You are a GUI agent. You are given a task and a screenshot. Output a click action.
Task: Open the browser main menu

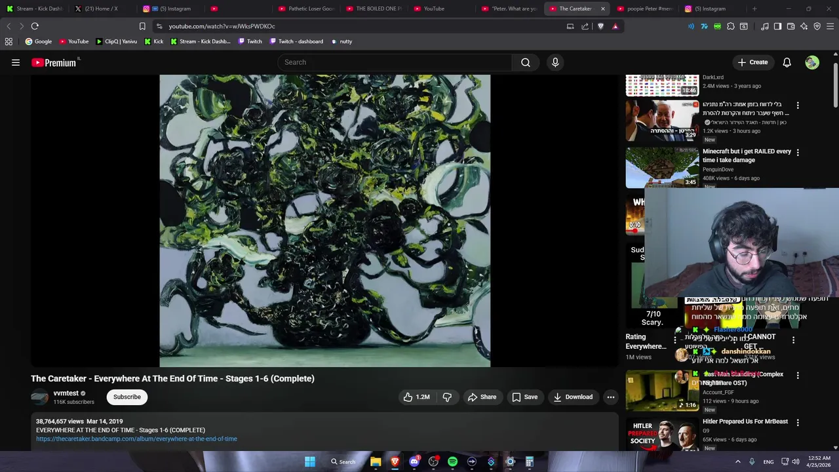click(830, 26)
